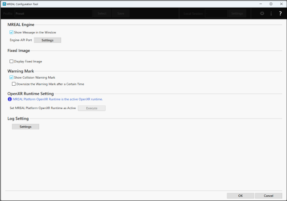This screenshot has height=201, width=287.
Task: Click the Log Setting section heading
Action: coord(18,119)
